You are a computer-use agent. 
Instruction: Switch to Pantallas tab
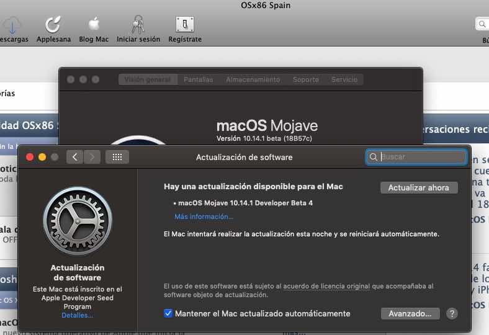click(x=199, y=79)
